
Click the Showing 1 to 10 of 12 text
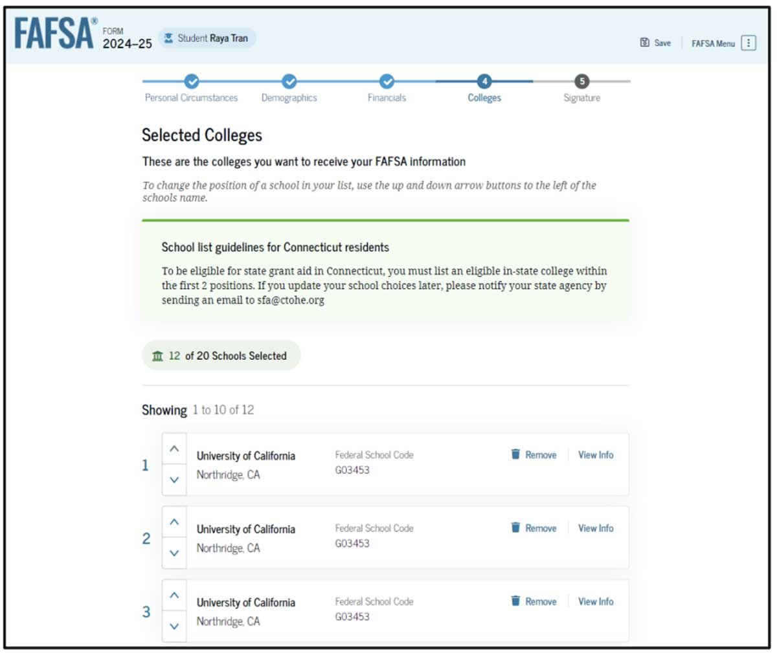(197, 410)
